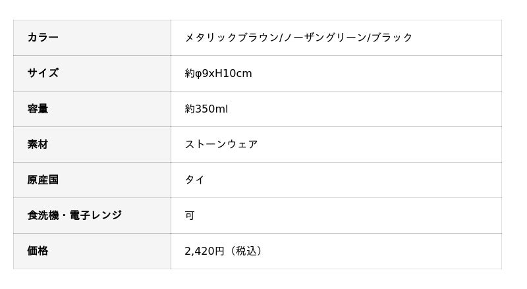Screen dimensions: 527x289
Task: Click the 可 value cell
Action: pos(190,215)
